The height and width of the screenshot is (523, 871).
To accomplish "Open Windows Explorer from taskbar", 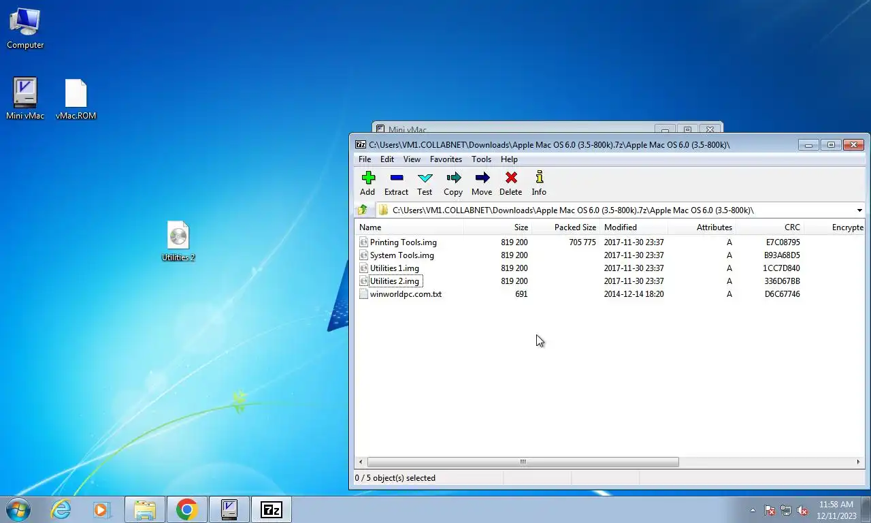I will (144, 509).
